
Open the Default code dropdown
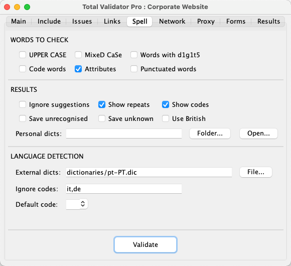77,204
